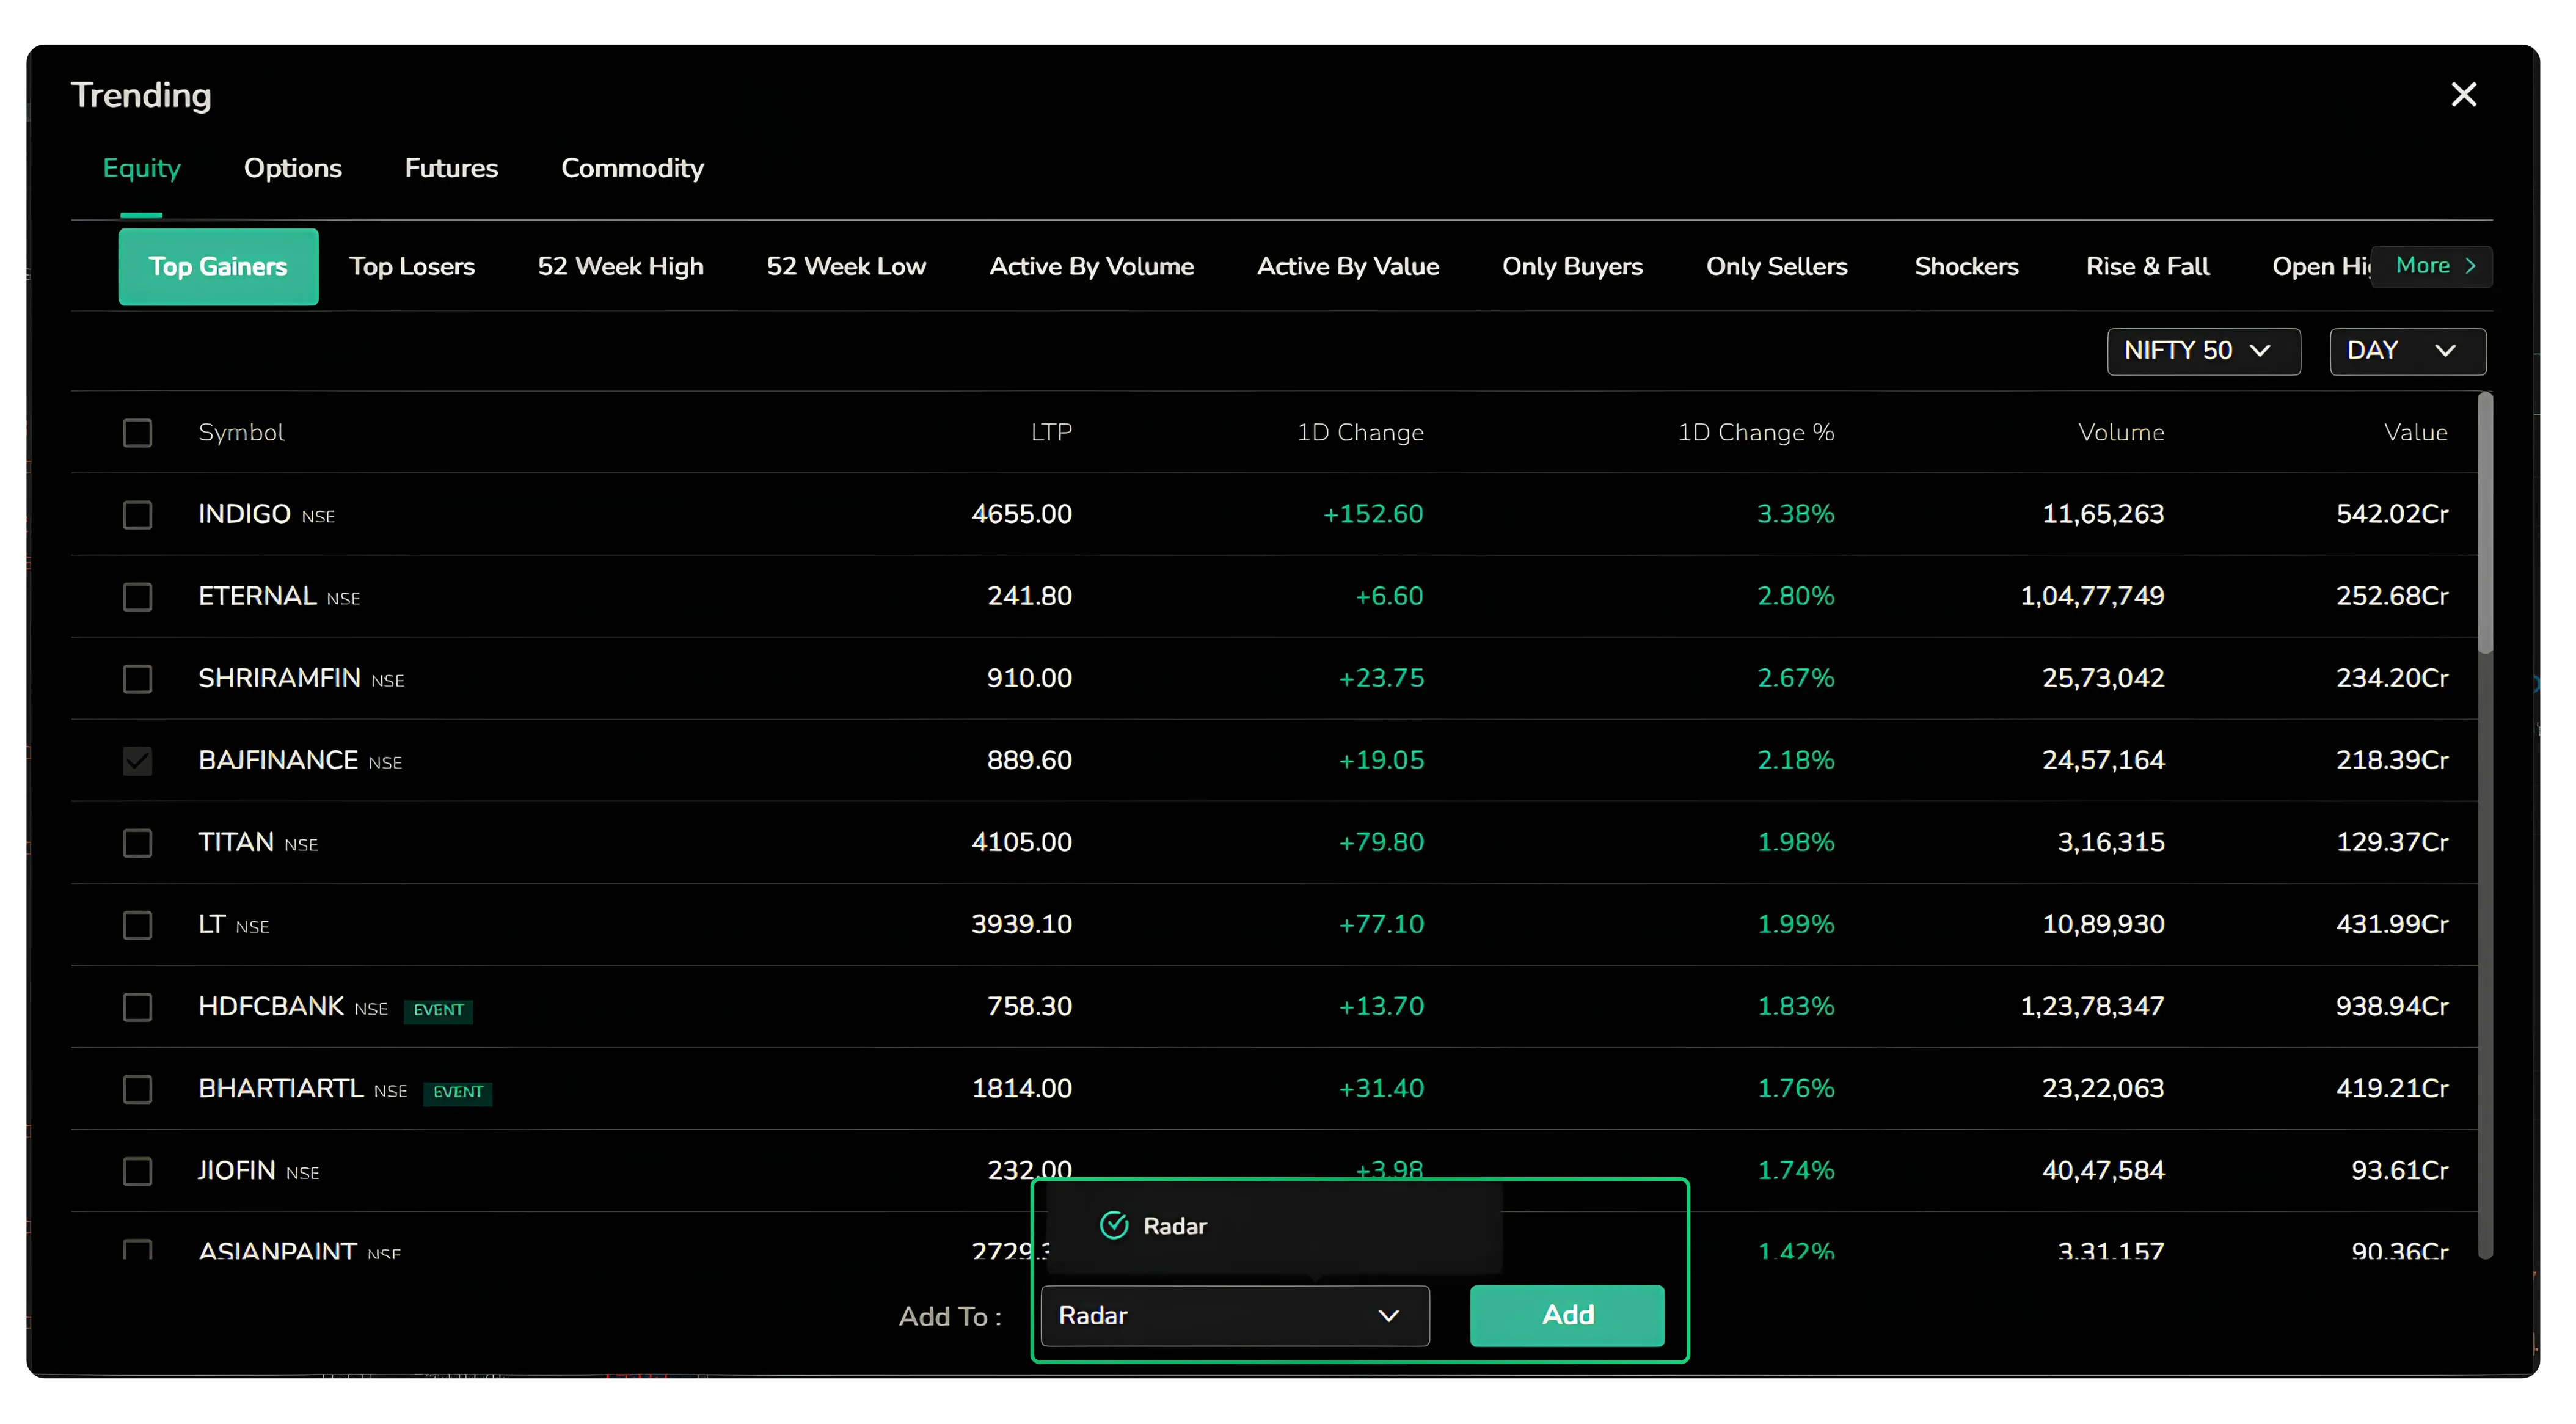Expand the Add To Radar dropdown
2576x1424 pixels.
1235,1316
